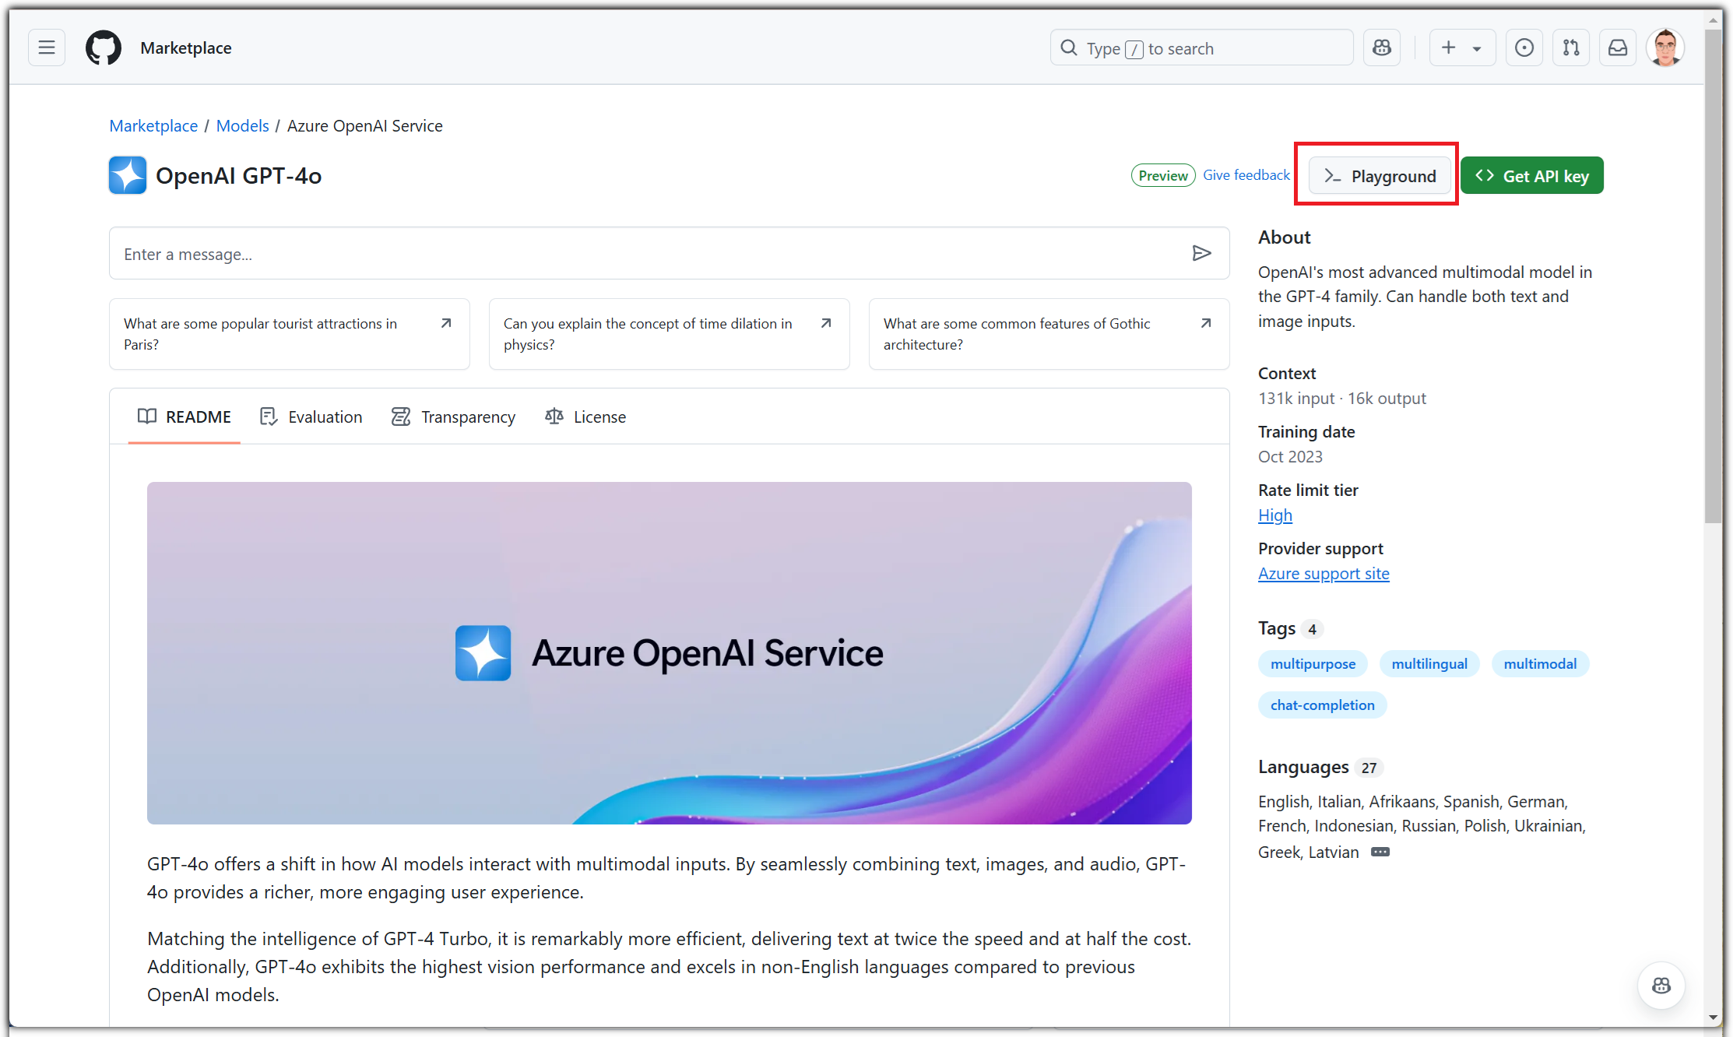
Task: Click the floating Copilot button
Action: click(x=1661, y=985)
